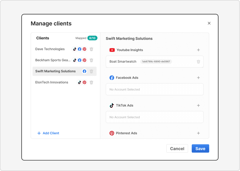Save the client changes
Image resolution: width=240 pixels, height=171 pixels.
200,149
